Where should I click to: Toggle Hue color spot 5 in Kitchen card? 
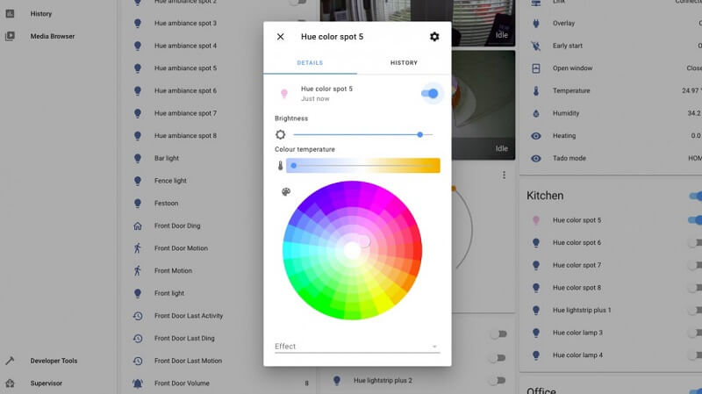pyautogui.click(x=694, y=220)
